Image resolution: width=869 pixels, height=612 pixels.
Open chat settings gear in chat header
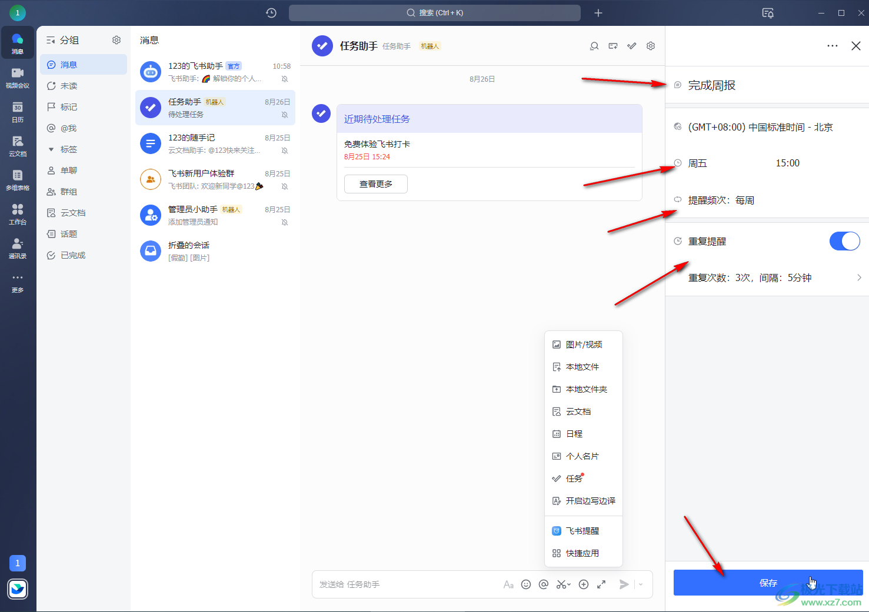[x=651, y=46]
